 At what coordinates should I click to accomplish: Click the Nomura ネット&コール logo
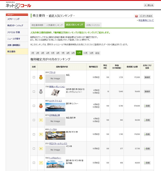pyautogui.click(x=18, y=5)
